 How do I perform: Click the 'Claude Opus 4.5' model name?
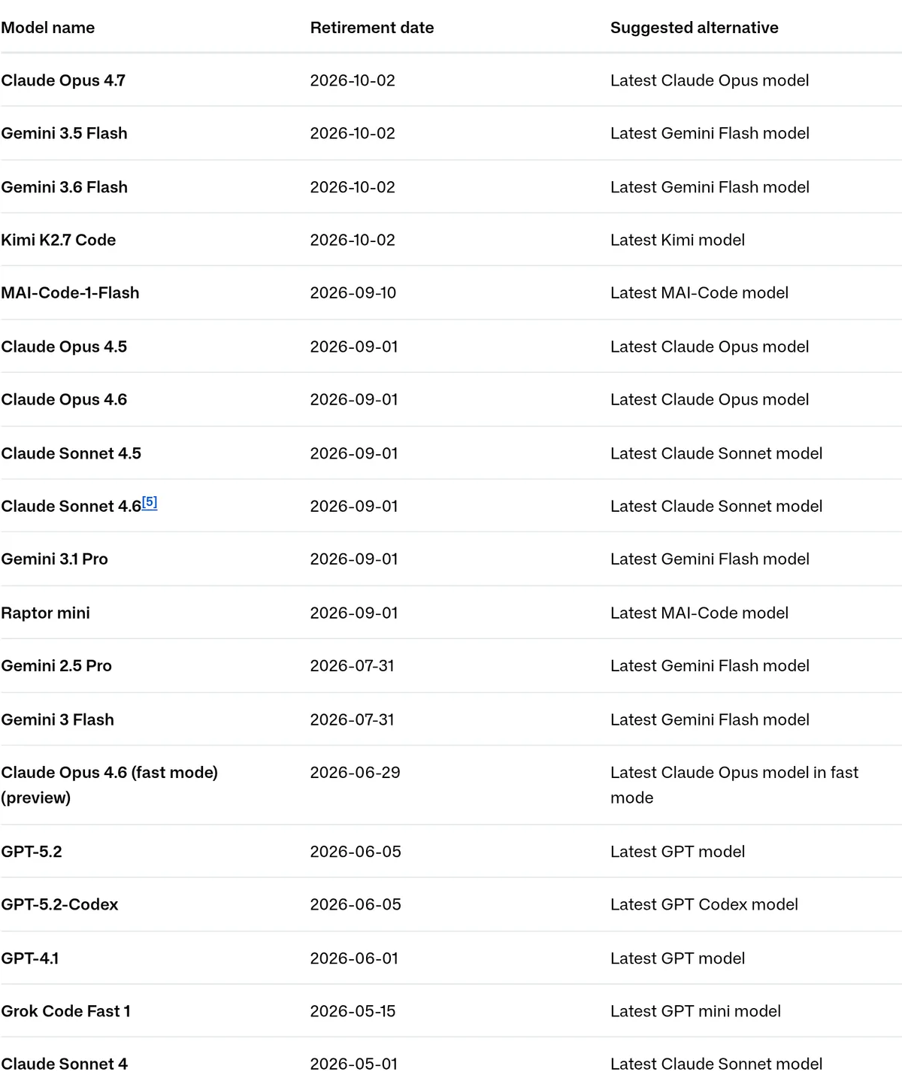pos(64,347)
